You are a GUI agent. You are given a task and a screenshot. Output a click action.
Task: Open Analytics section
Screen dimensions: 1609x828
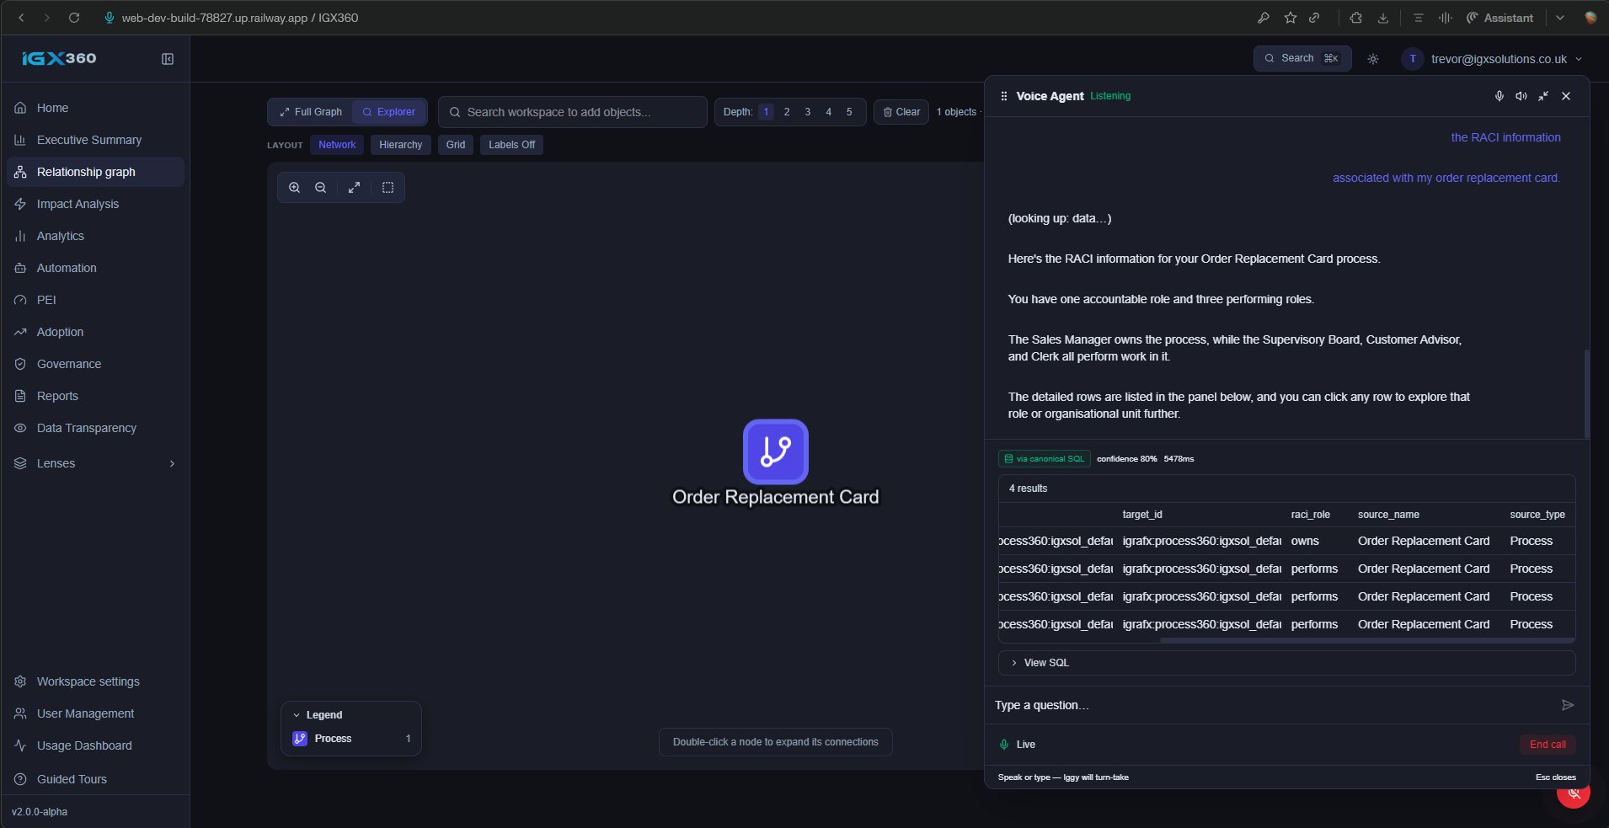95,236
